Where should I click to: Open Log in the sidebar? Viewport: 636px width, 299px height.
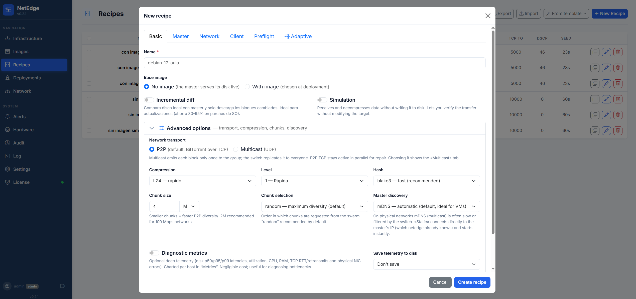[34, 156]
